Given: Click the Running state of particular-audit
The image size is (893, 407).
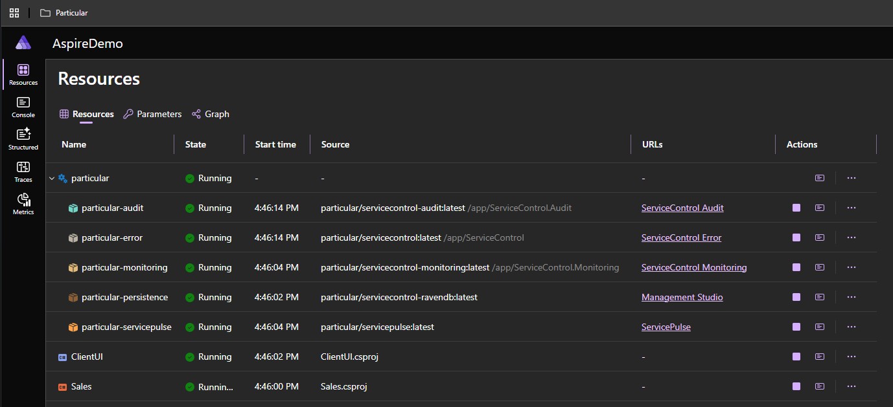Looking at the screenshot, I should click(x=209, y=208).
